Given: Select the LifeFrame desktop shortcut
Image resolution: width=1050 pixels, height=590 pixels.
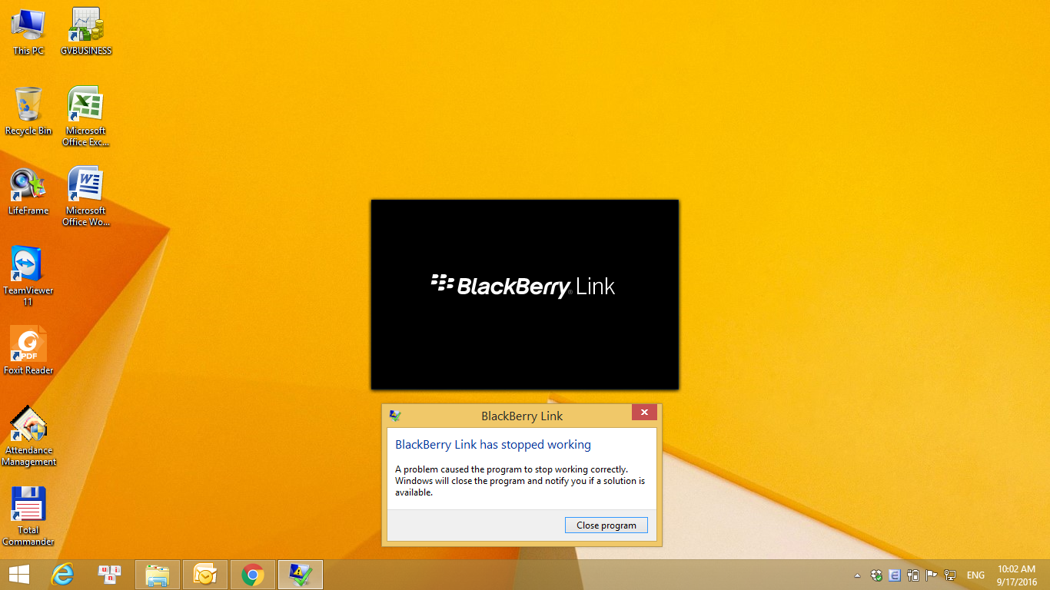Looking at the screenshot, I should click(28, 191).
